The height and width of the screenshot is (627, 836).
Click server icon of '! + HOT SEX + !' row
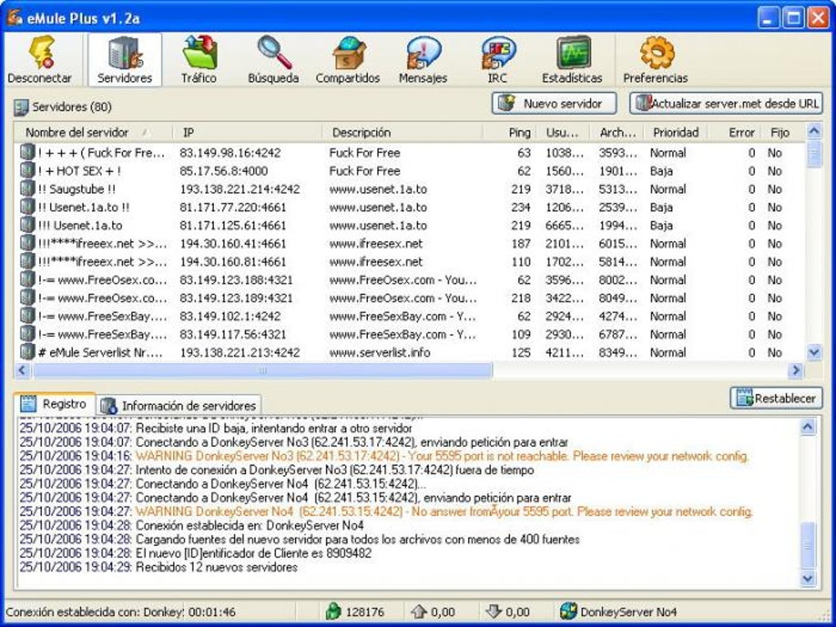point(27,170)
